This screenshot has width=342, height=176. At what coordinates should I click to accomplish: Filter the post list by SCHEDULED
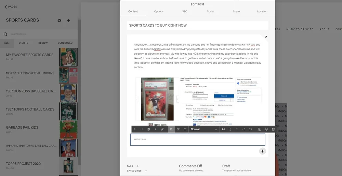pyautogui.click(x=65, y=43)
